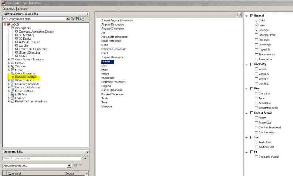Select Polyline object type
Screen dimensions: 293x176
(106, 86)
